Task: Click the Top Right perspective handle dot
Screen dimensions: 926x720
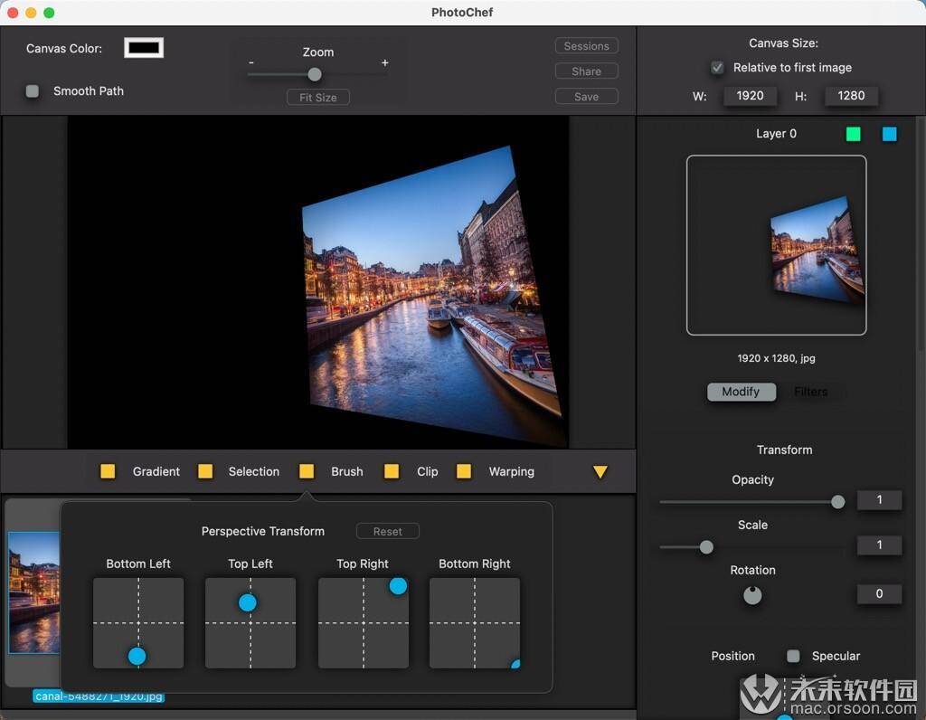Action: [x=398, y=586]
